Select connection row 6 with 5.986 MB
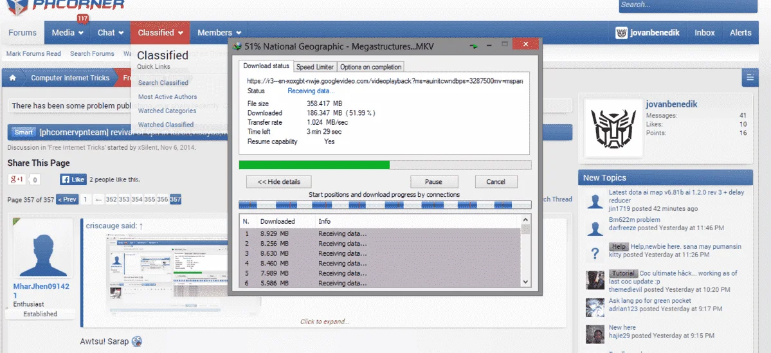 click(379, 283)
